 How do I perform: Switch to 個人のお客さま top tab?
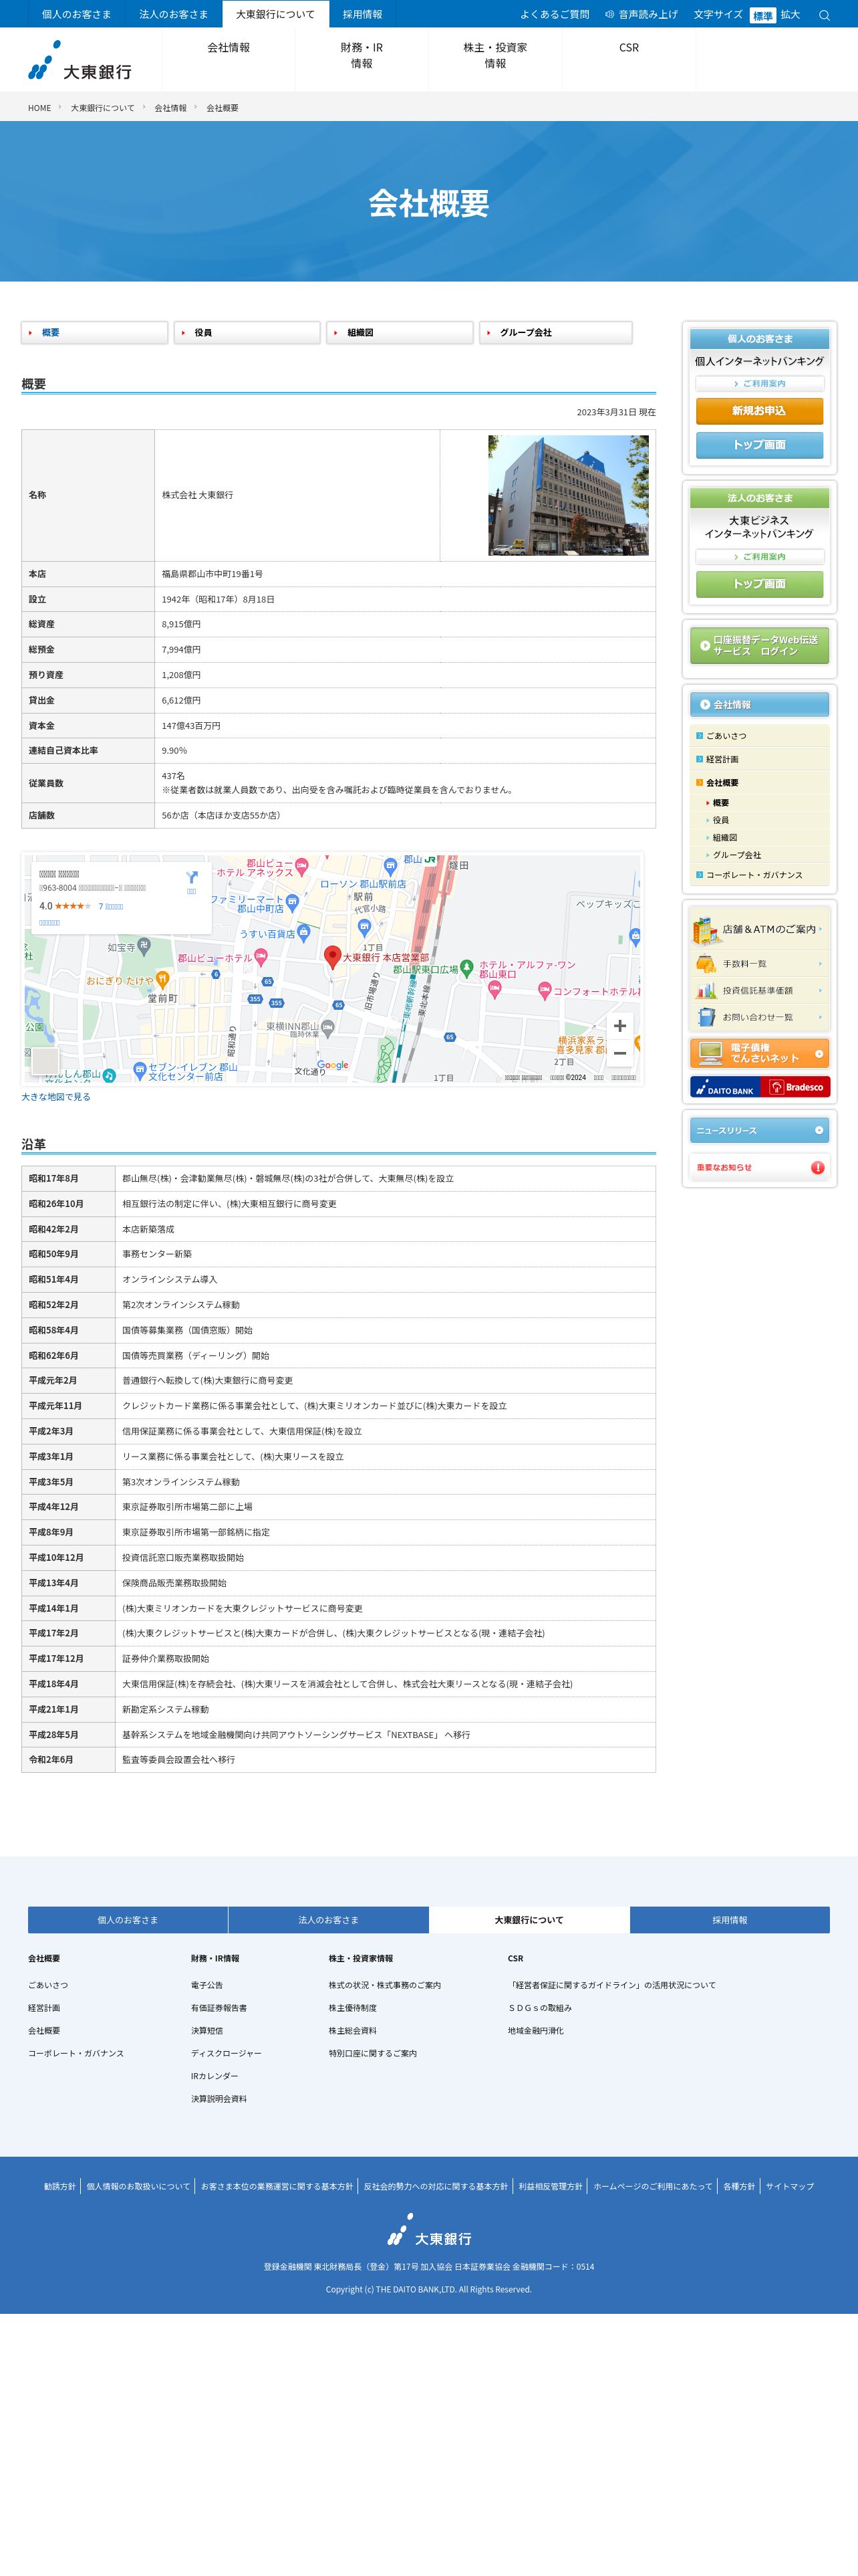click(77, 14)
